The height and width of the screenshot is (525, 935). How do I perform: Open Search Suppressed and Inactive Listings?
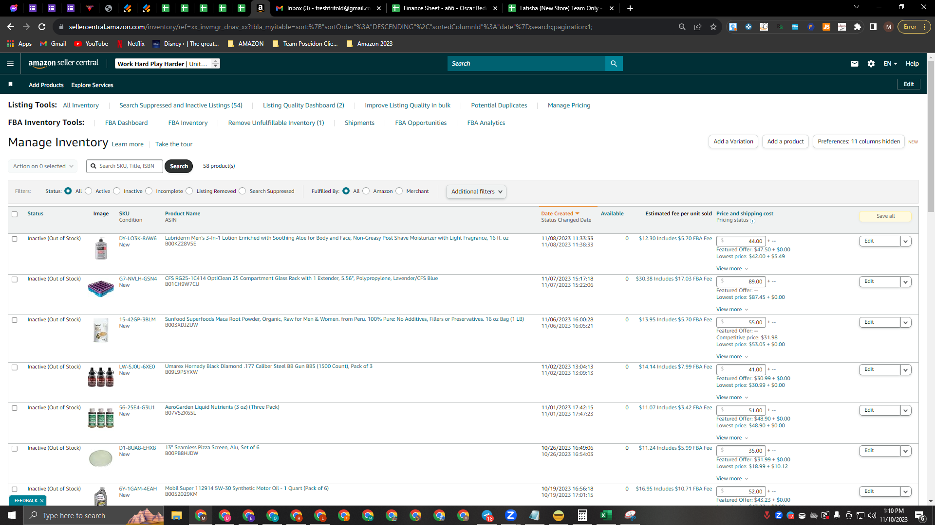181,105
